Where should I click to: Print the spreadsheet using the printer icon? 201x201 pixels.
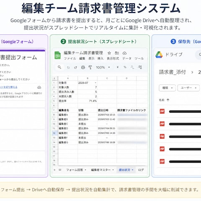pyautogui.click(x=83, y=67)
